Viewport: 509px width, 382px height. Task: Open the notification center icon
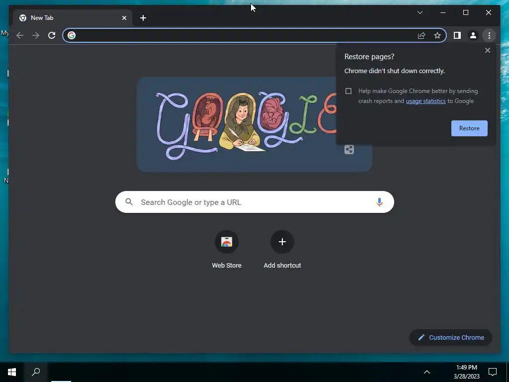(493, 372)
